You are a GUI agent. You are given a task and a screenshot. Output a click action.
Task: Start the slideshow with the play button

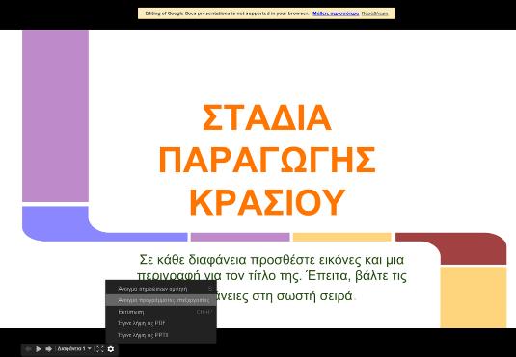click(x=39, y=349)
